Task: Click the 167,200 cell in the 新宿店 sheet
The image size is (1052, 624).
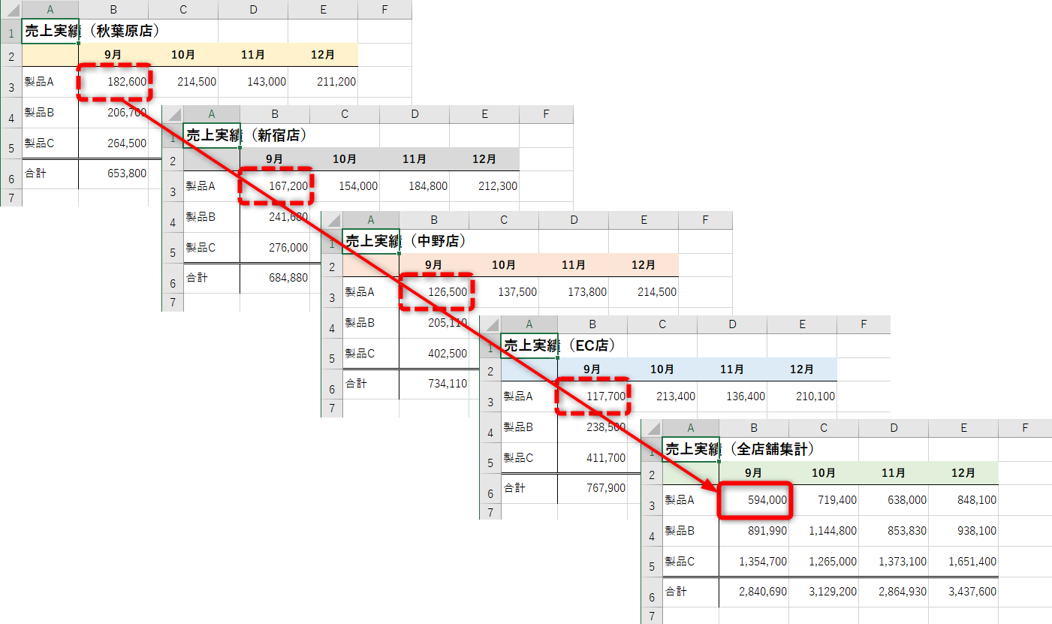Action: (x=275, y=185)
